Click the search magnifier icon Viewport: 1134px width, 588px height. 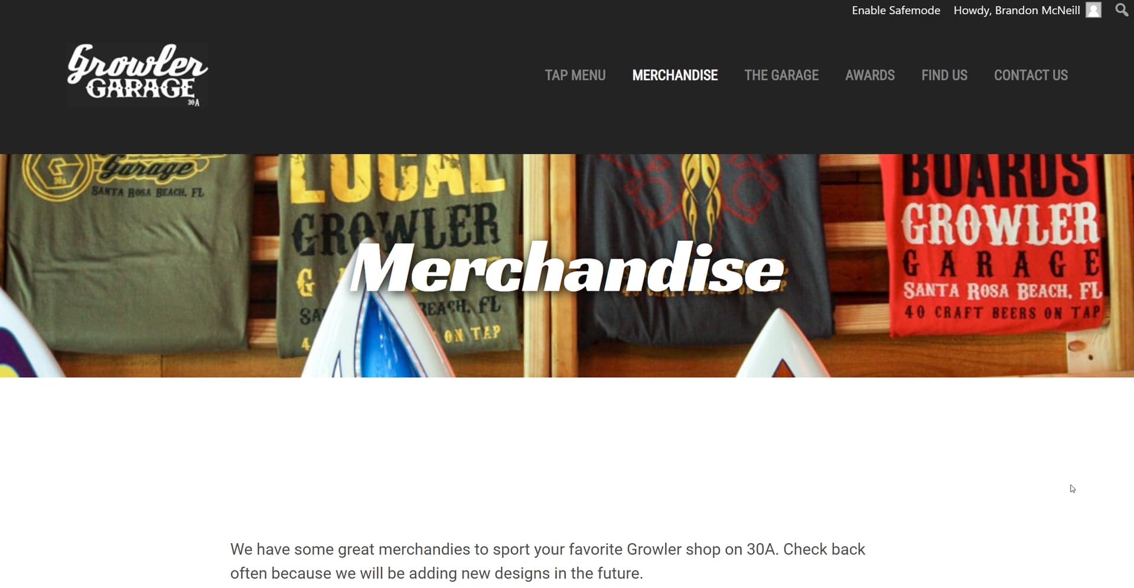[1121, 10]
